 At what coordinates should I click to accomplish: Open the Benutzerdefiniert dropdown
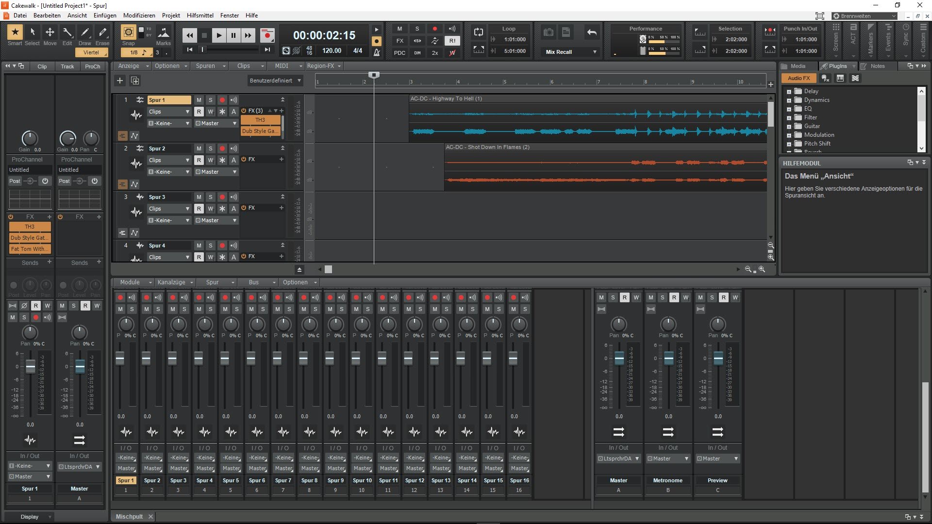click(x=275, y=81)
